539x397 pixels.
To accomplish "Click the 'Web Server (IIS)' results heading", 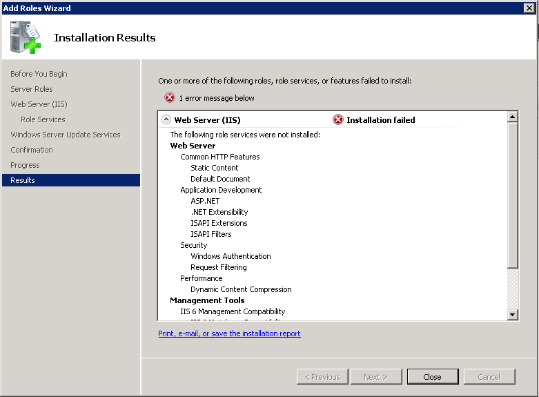I will click(x=207, y=119).
